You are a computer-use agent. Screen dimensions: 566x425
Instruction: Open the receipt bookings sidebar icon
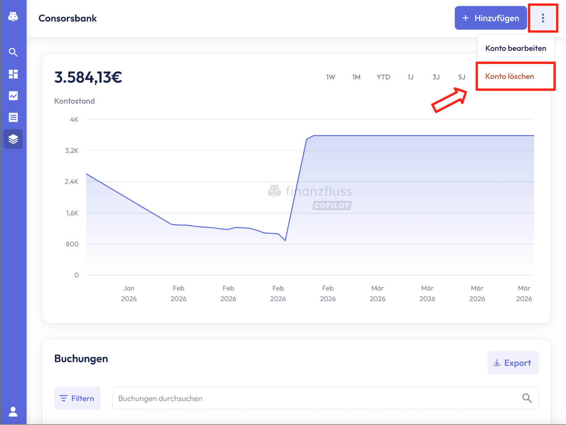tap(13, 118)
